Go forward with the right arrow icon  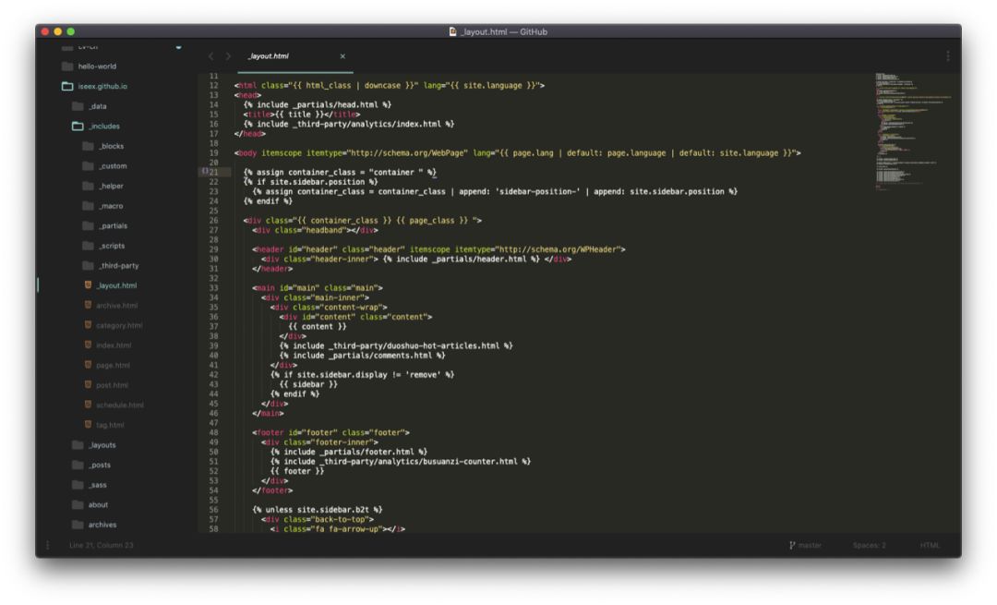click(228, 56)
